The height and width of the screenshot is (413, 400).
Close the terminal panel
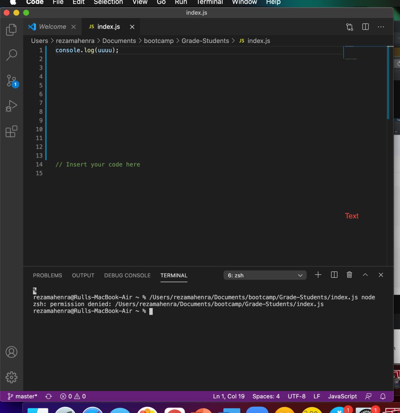pyautogui.click(x=381, y=275)
